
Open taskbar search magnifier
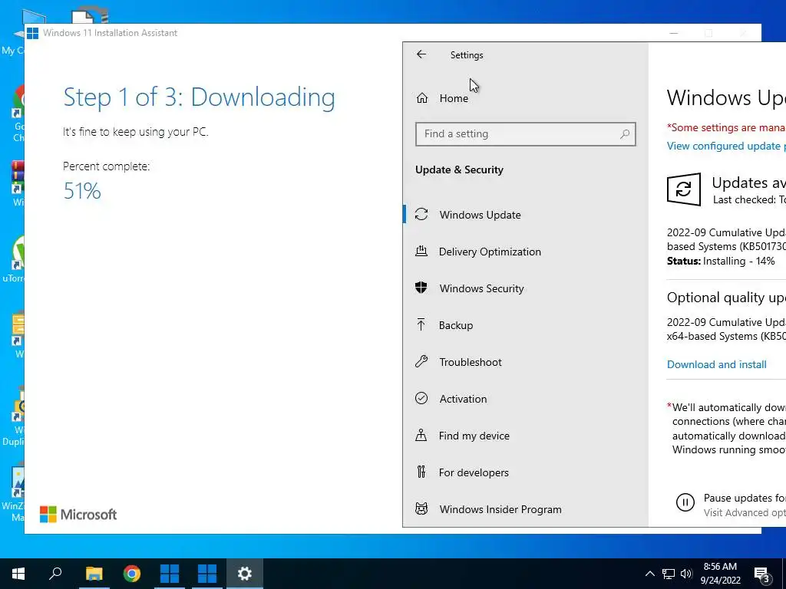pos(55,574)
